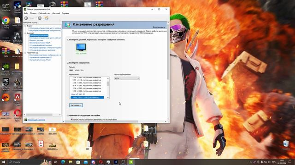Show hidden tray icons chevron
295x165 pixels.
point(251,162)
